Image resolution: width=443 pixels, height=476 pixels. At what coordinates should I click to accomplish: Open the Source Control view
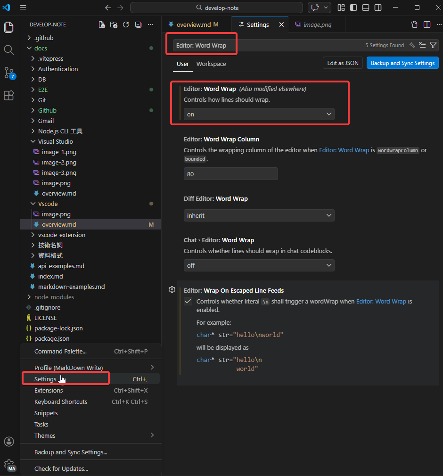tap(9, 73)
